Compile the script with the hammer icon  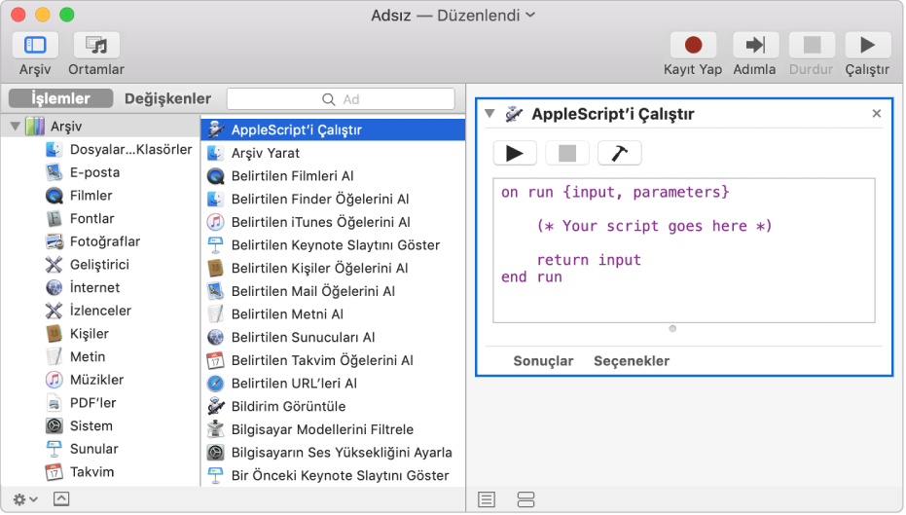point(619,153)
